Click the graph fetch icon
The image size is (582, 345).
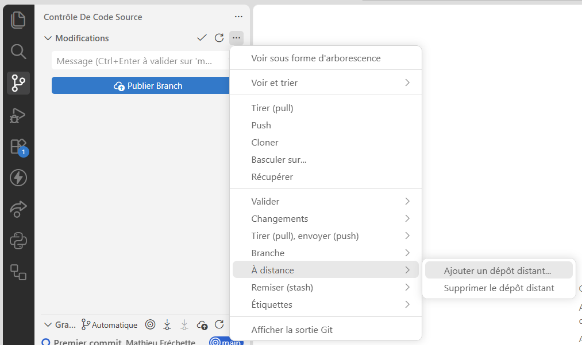tap(167, 324)
